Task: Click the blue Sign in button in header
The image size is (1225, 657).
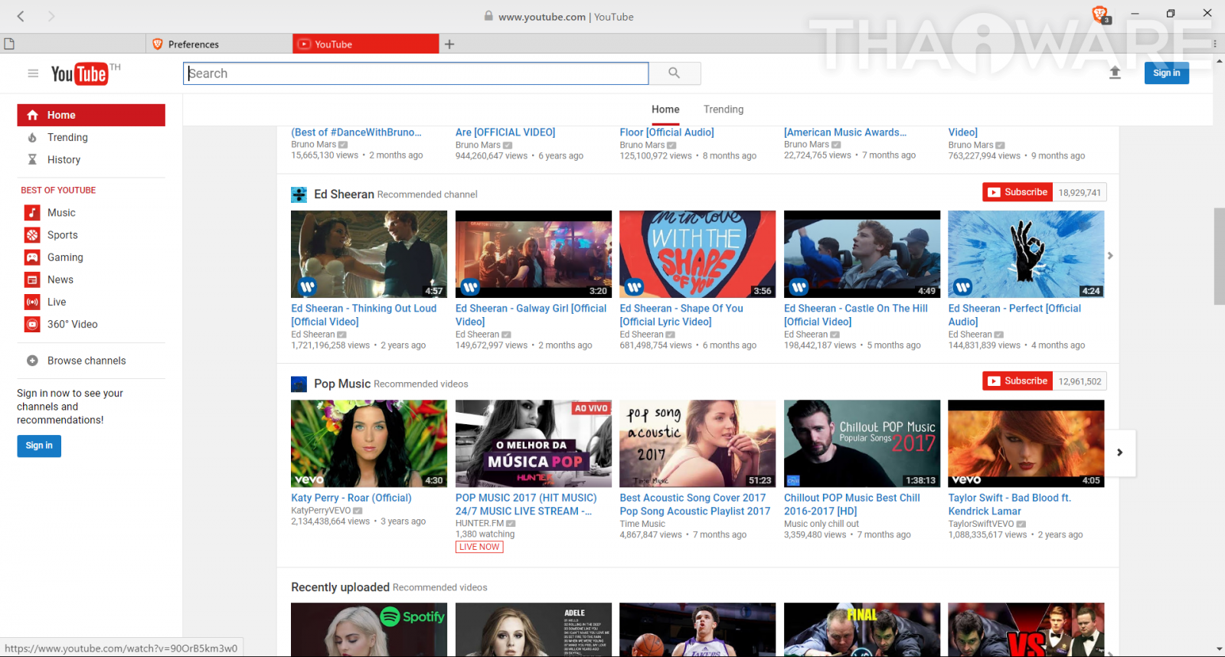Action: [1167, 73]
